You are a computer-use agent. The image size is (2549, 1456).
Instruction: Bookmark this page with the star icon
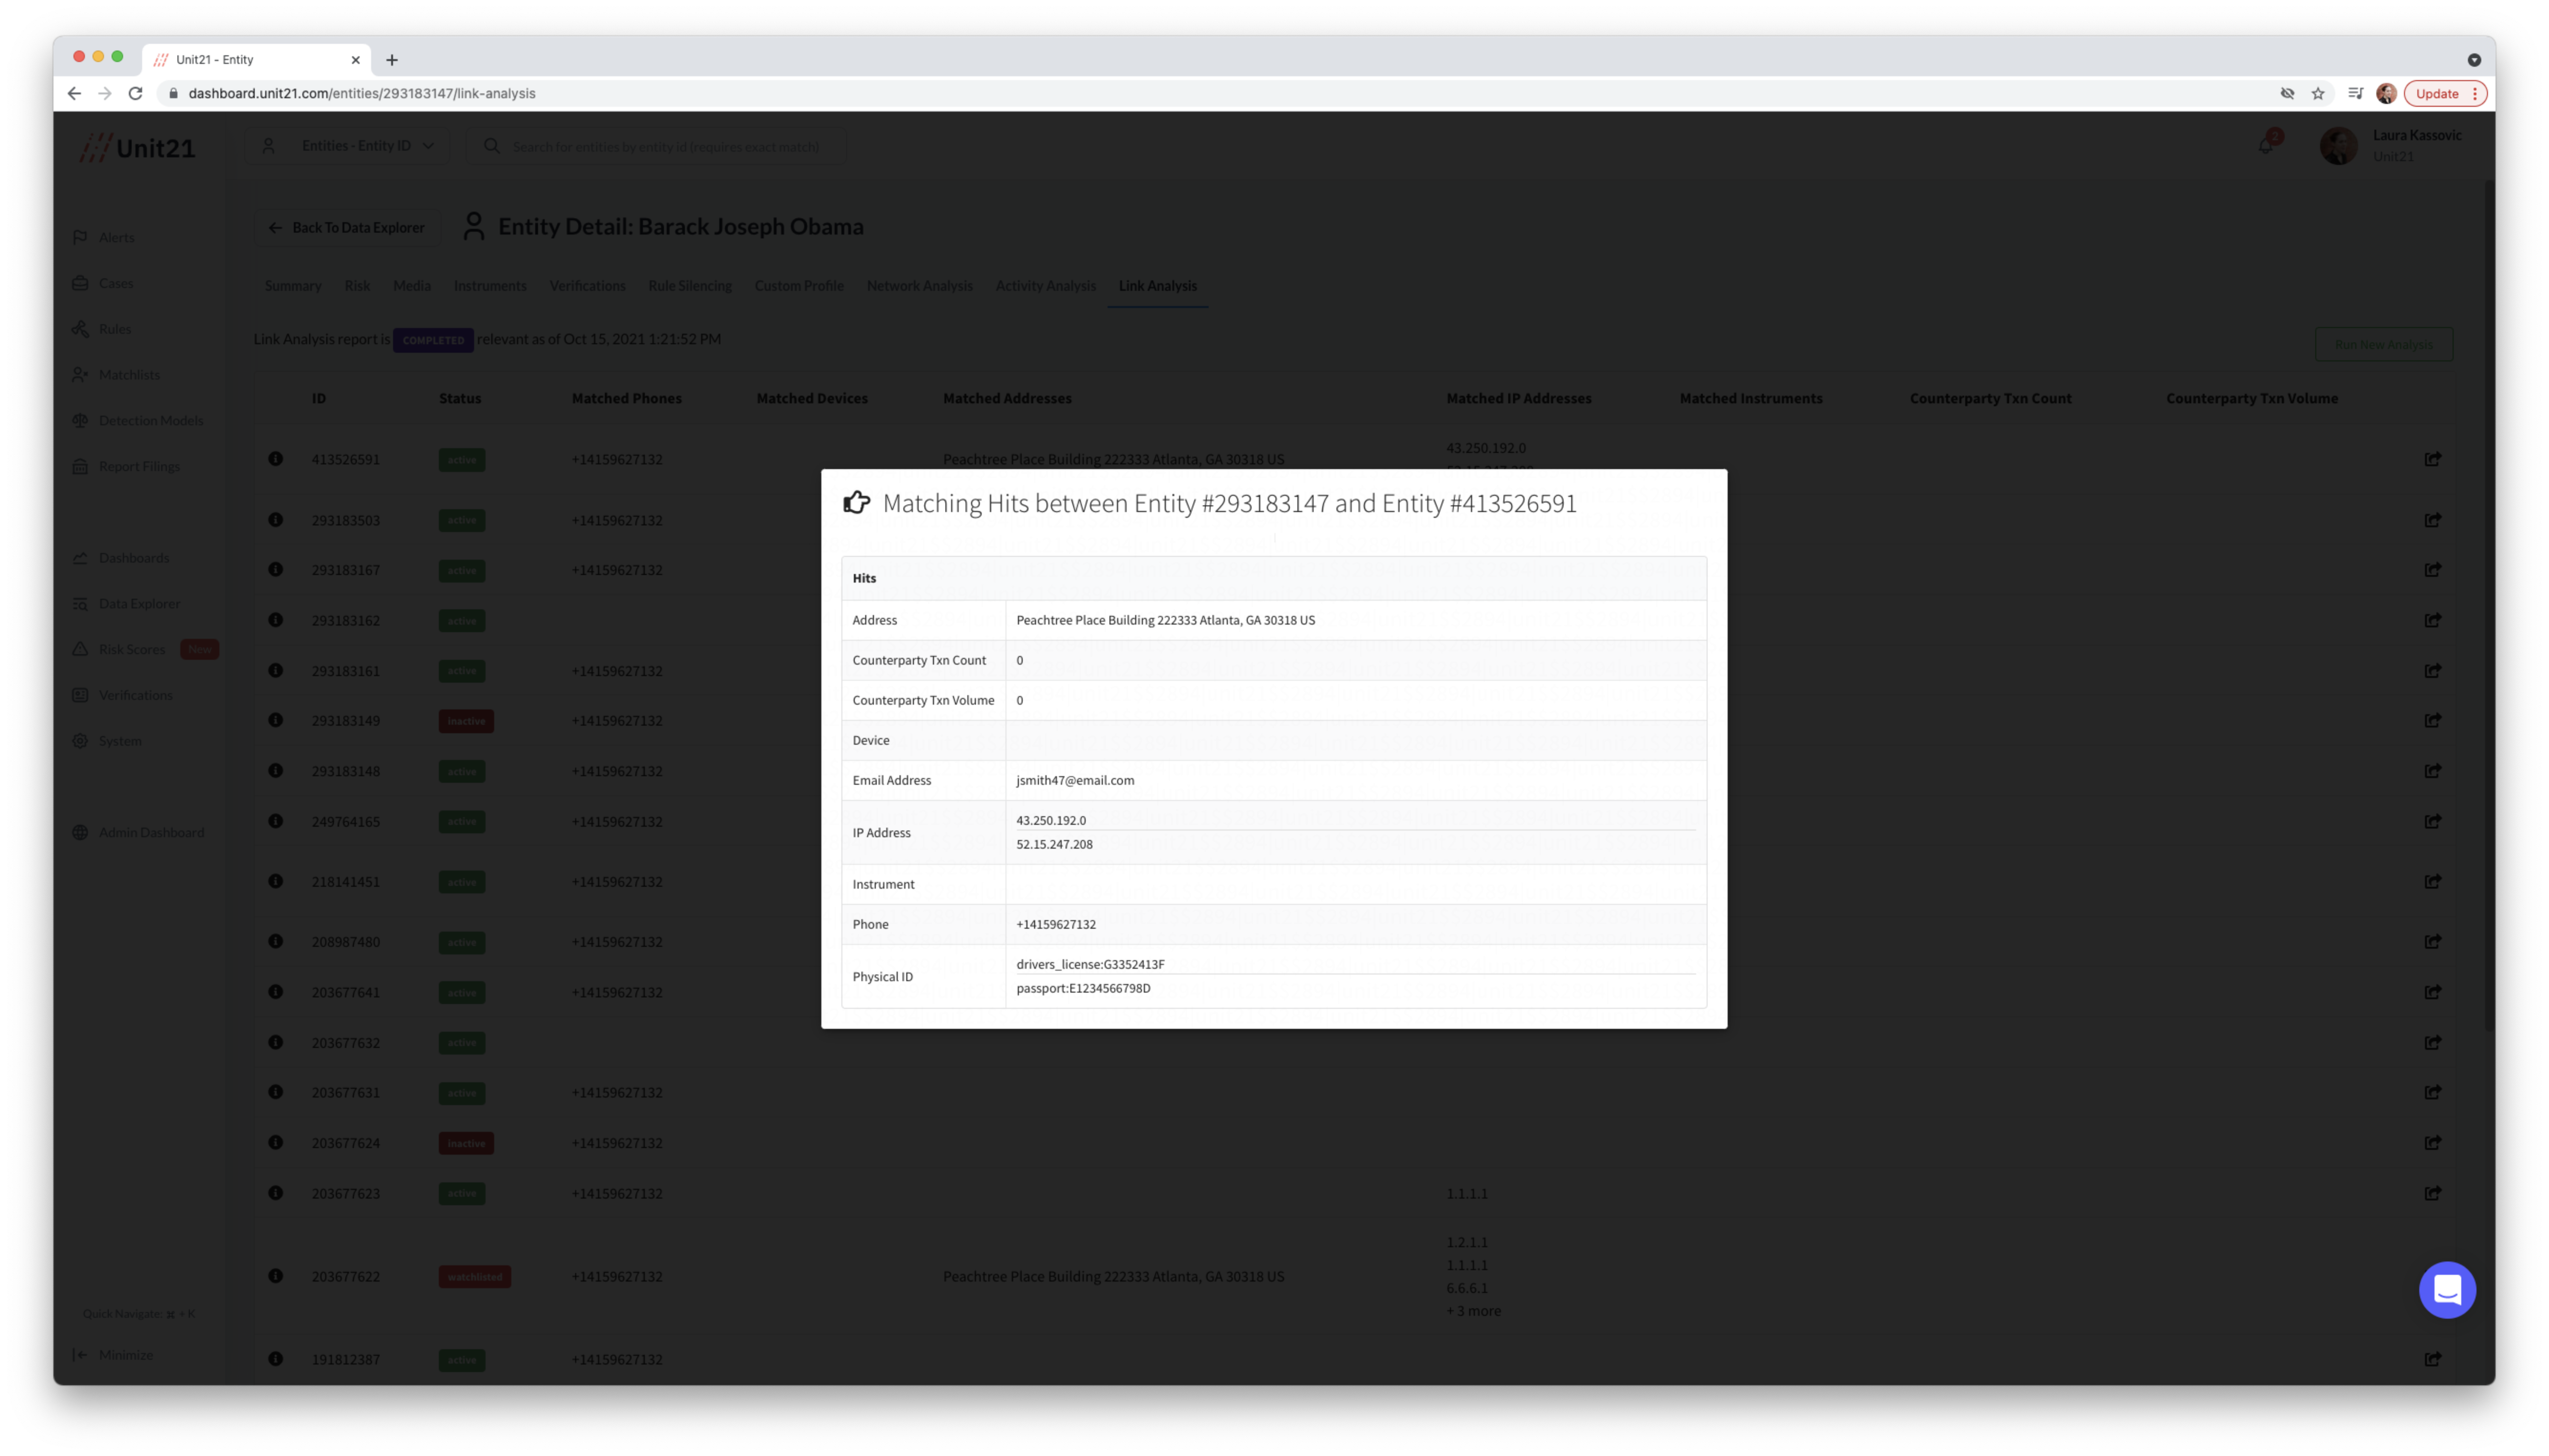[x=2318, y=93]
